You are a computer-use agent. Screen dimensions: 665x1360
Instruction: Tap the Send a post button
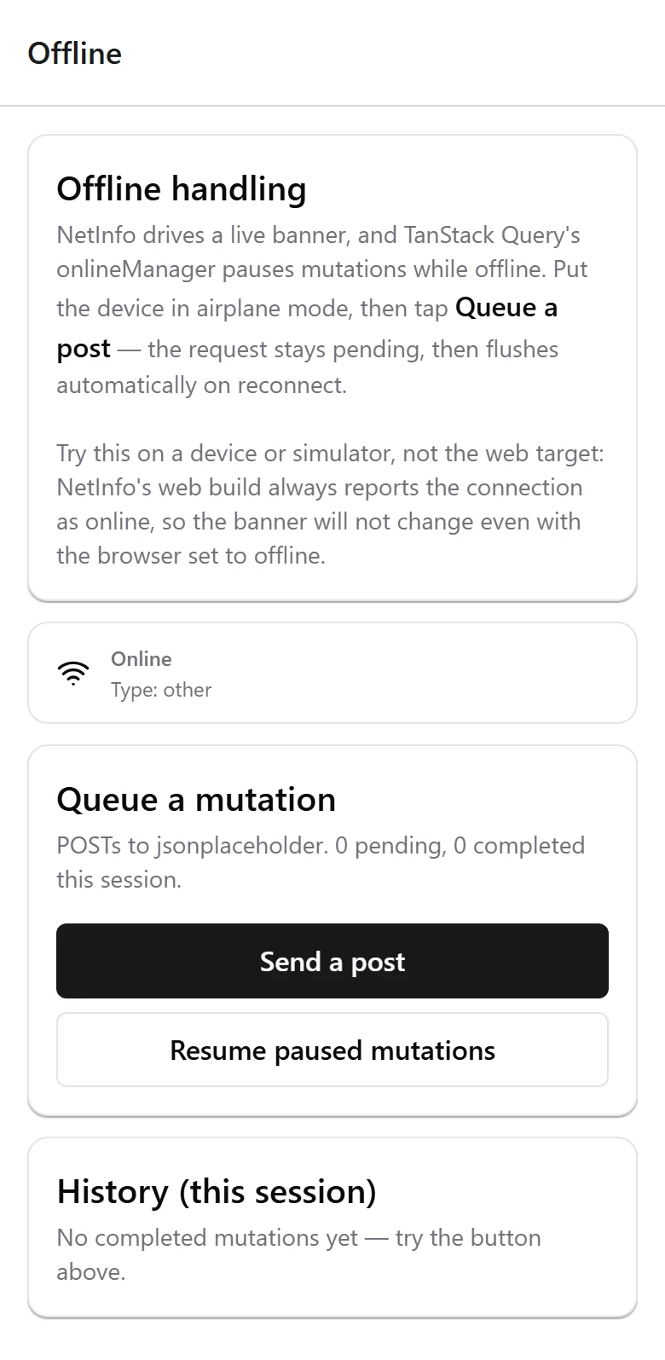coord(332,961)
